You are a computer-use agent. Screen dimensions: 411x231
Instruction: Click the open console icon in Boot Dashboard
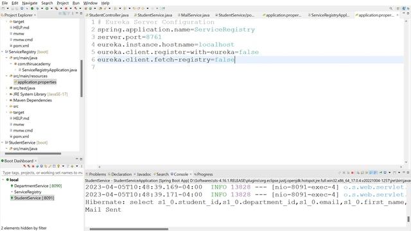pyautogui.click(x=41, y=166)
